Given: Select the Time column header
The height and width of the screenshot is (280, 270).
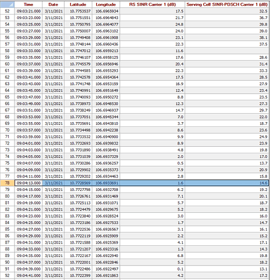Looking at the screenshot, I should 29,4.
